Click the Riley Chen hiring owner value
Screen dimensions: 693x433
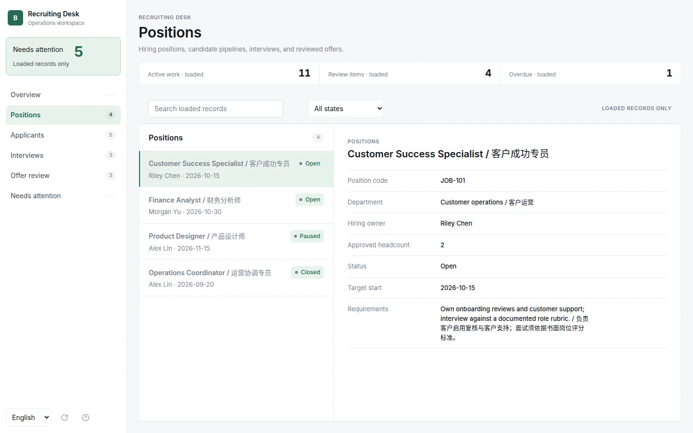[x=456, y=223]
